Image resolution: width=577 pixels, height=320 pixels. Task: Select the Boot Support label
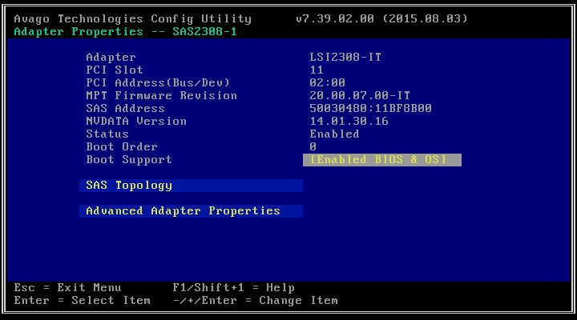129,160
